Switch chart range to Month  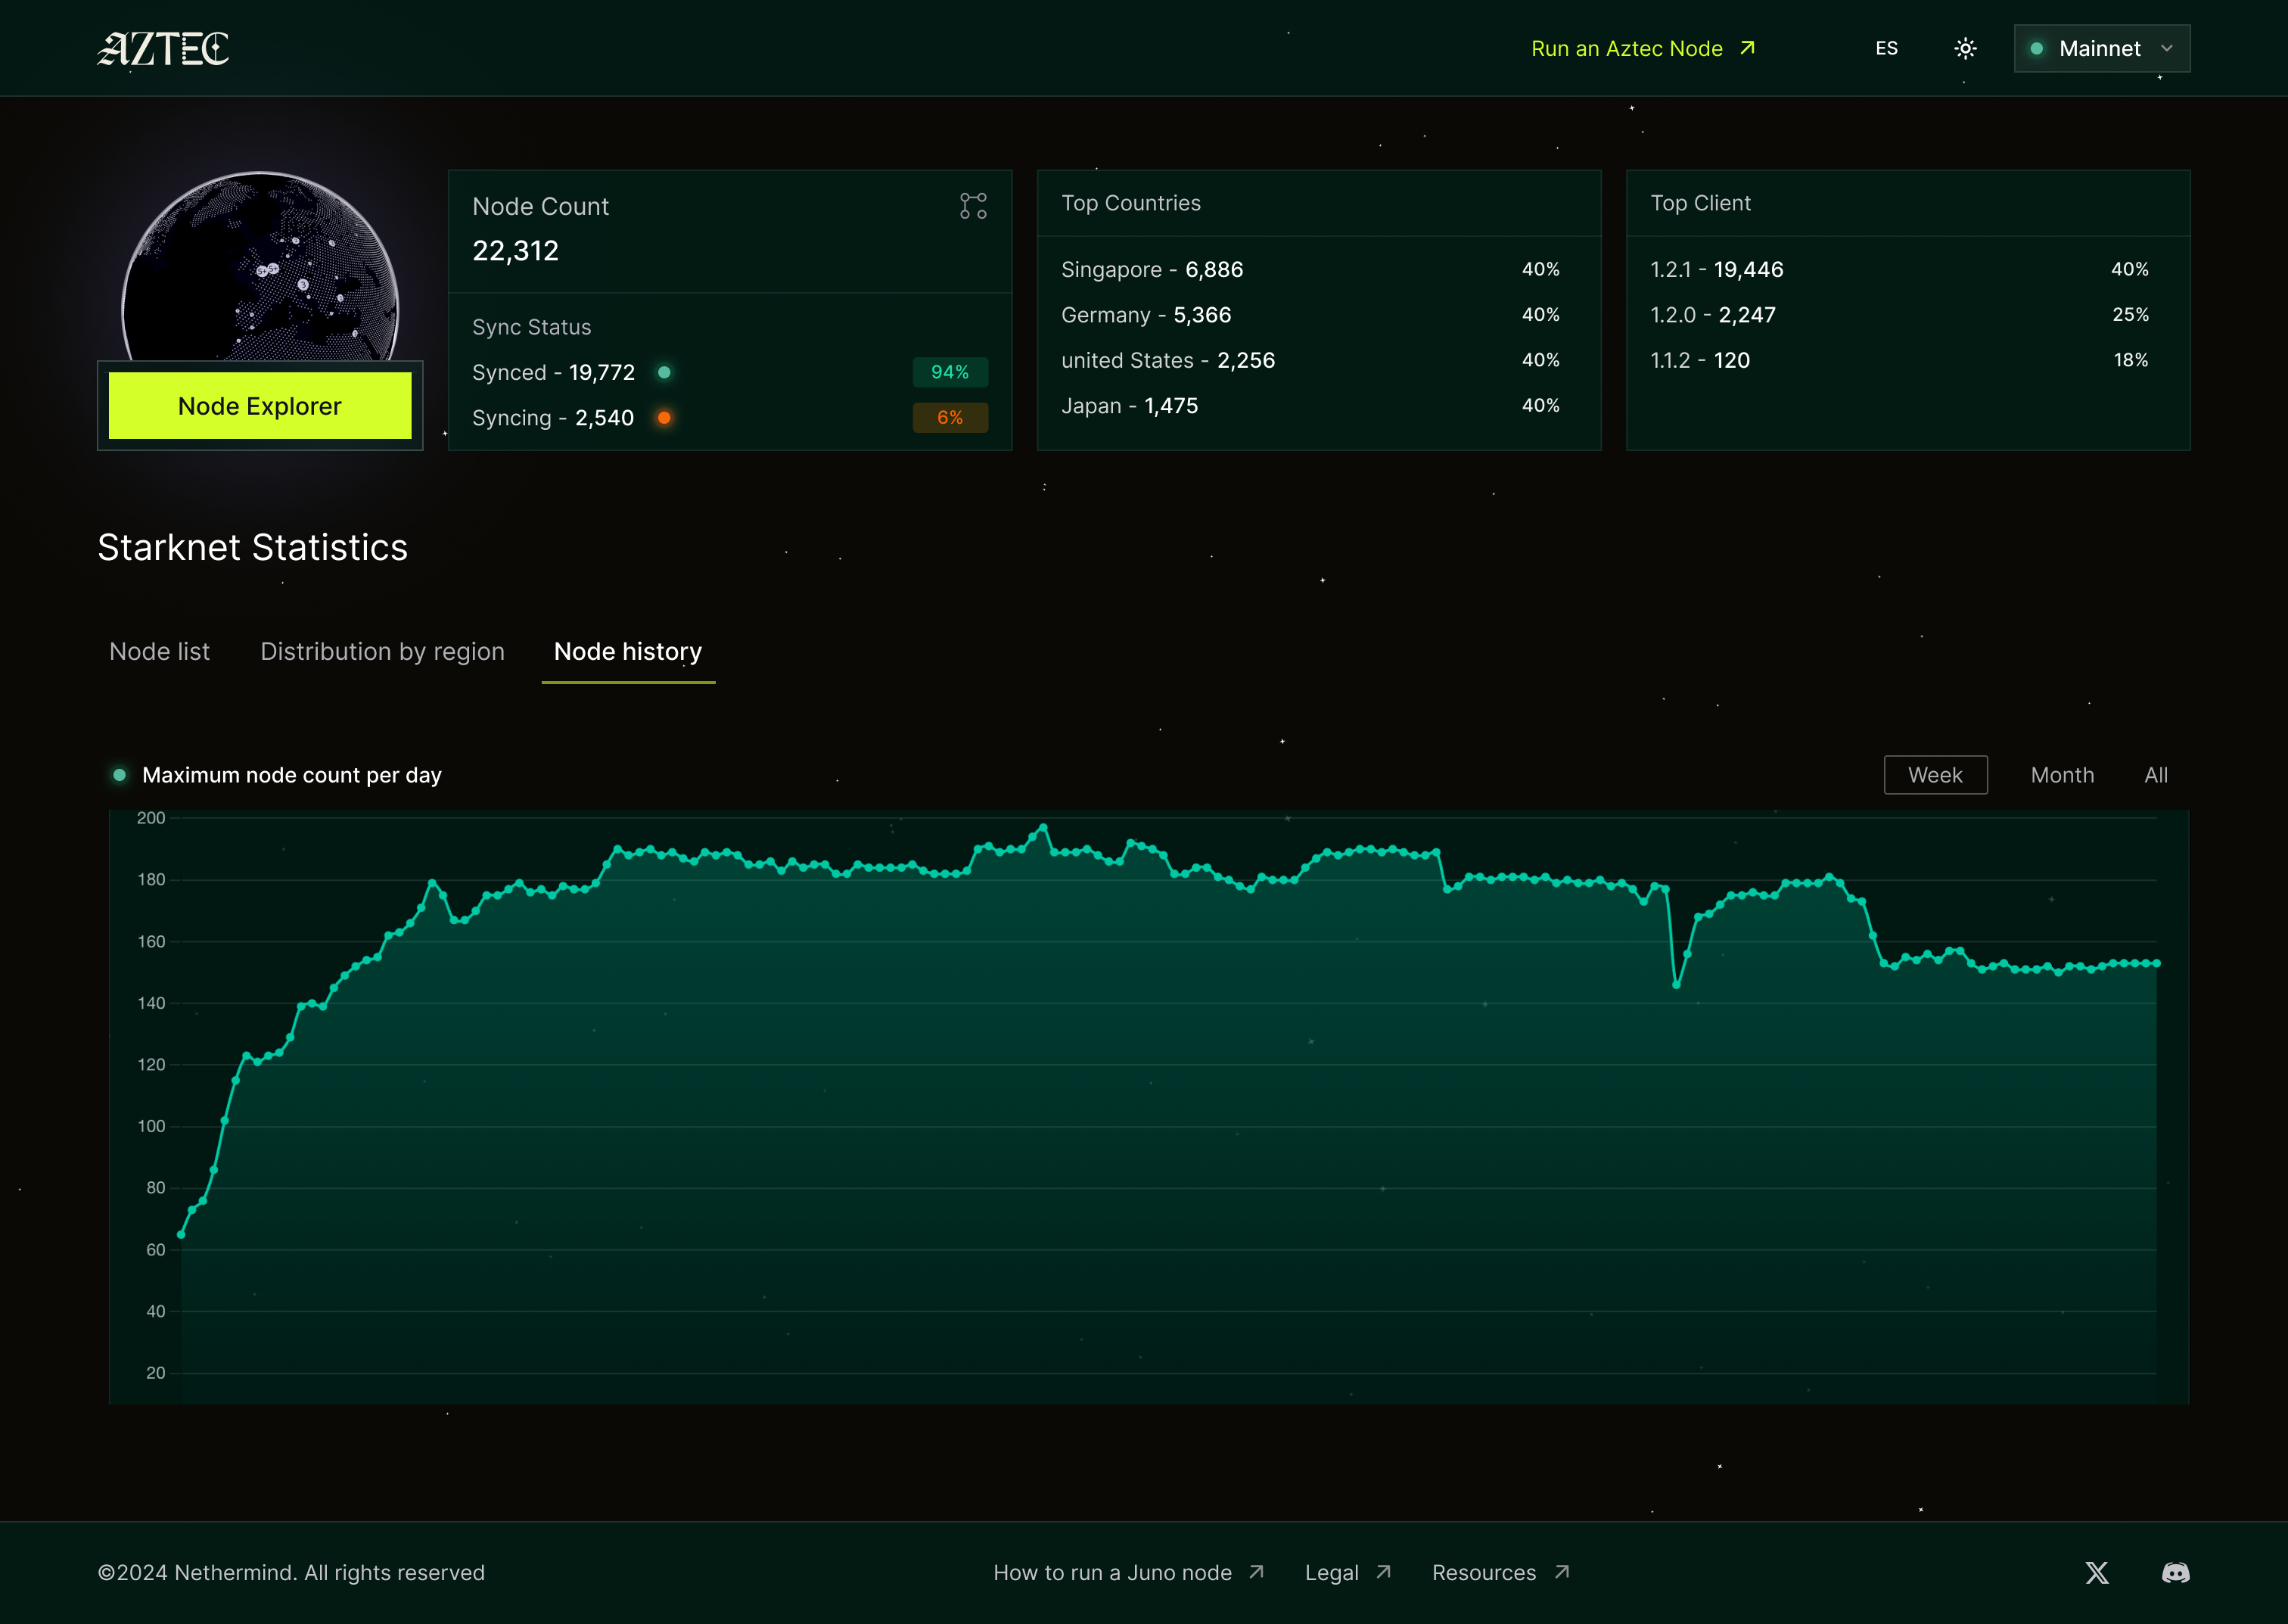(2062, 775)
